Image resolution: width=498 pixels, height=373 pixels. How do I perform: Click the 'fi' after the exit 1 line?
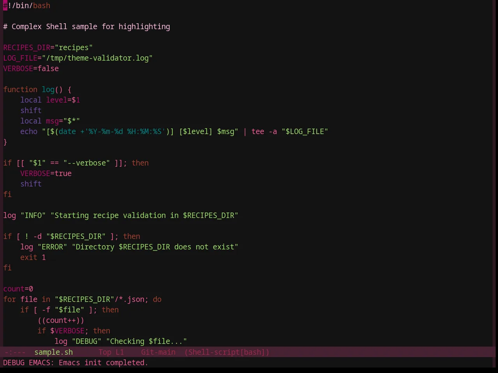tap(7, 268)
